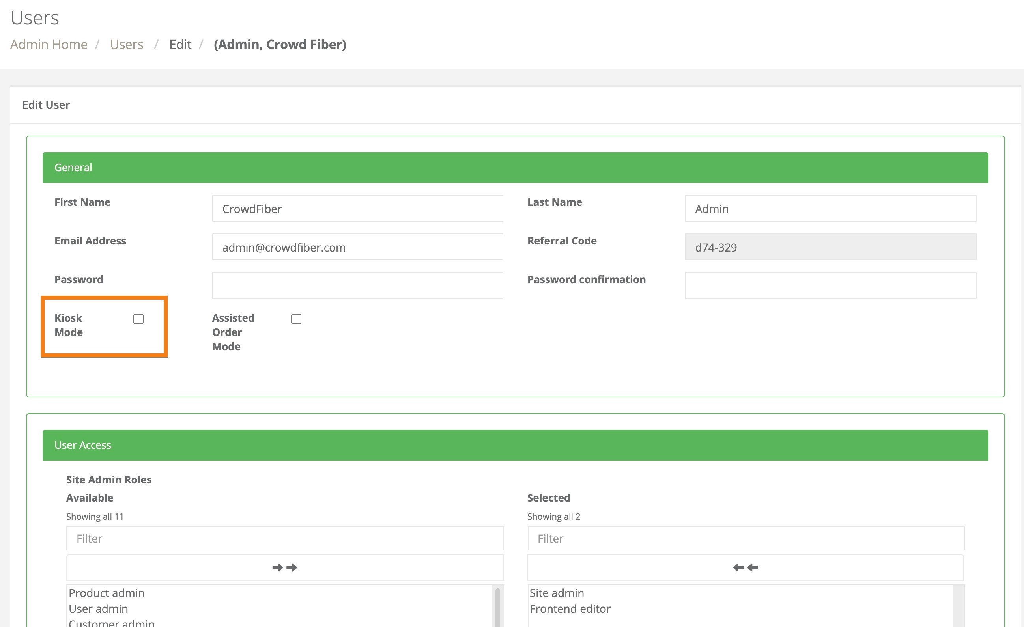Click the Edit breadcrumb item

click(x=180, y=45)
